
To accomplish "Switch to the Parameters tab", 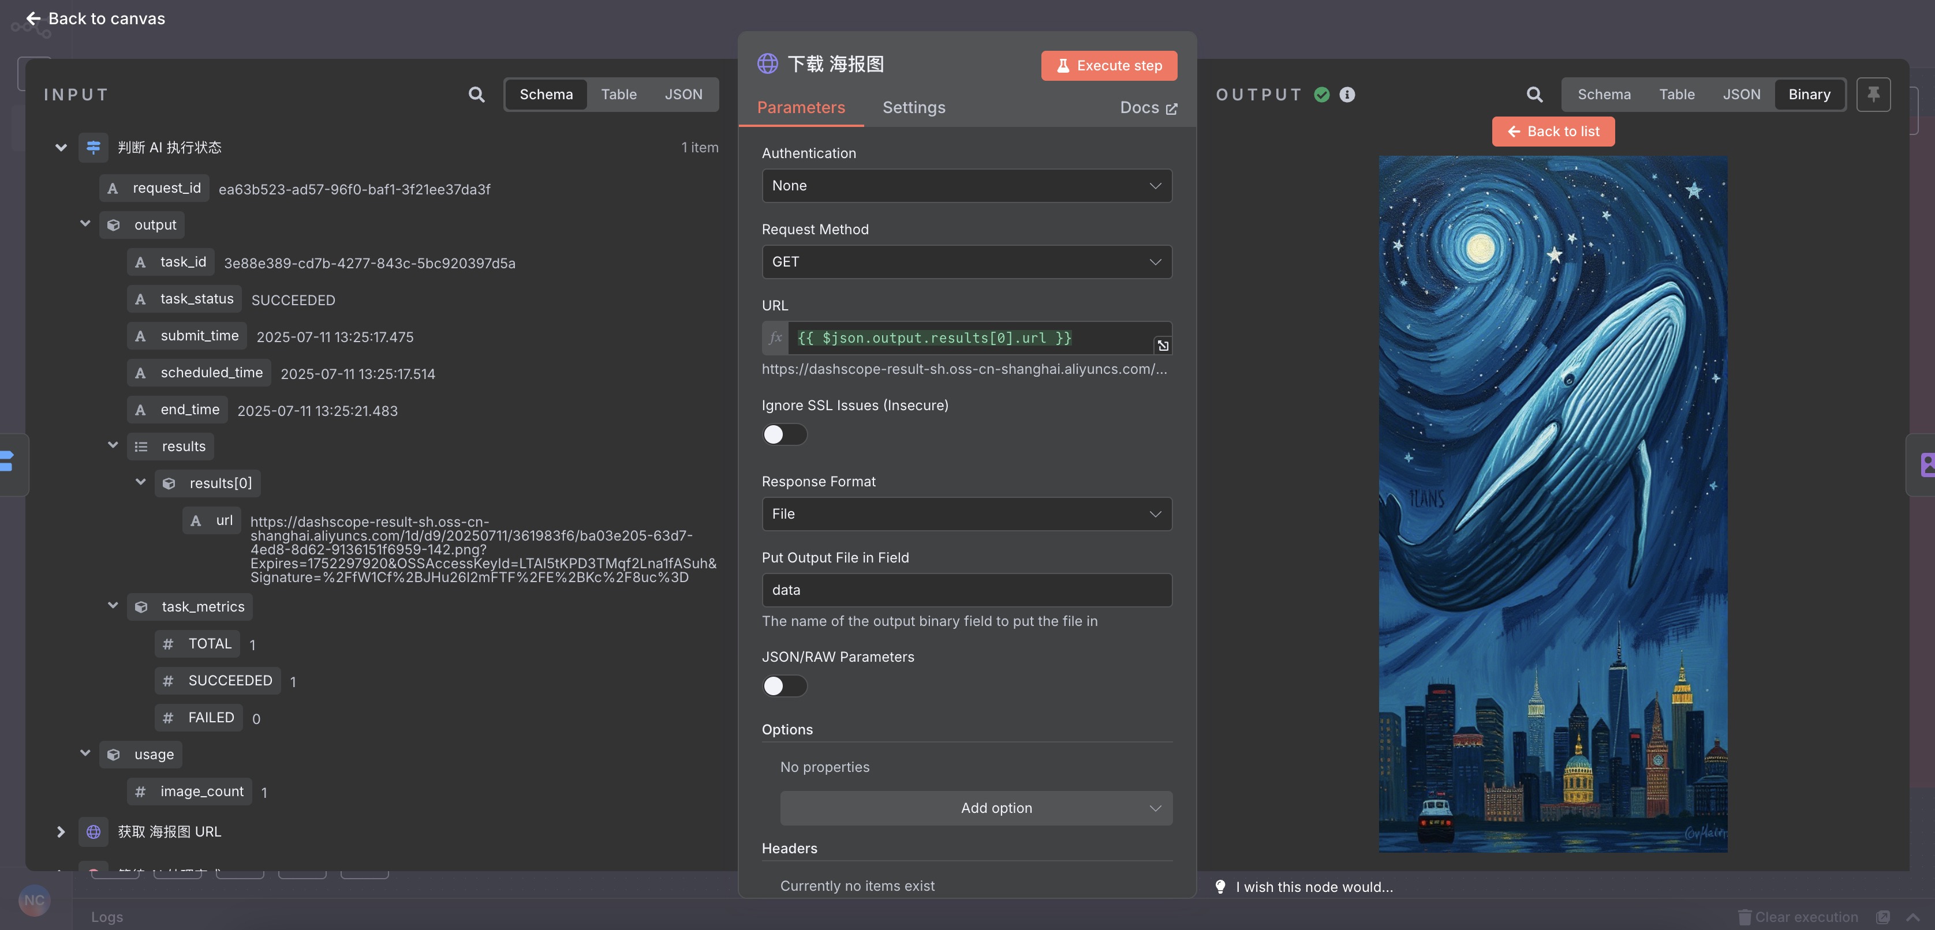I will [x=801, y=107].
